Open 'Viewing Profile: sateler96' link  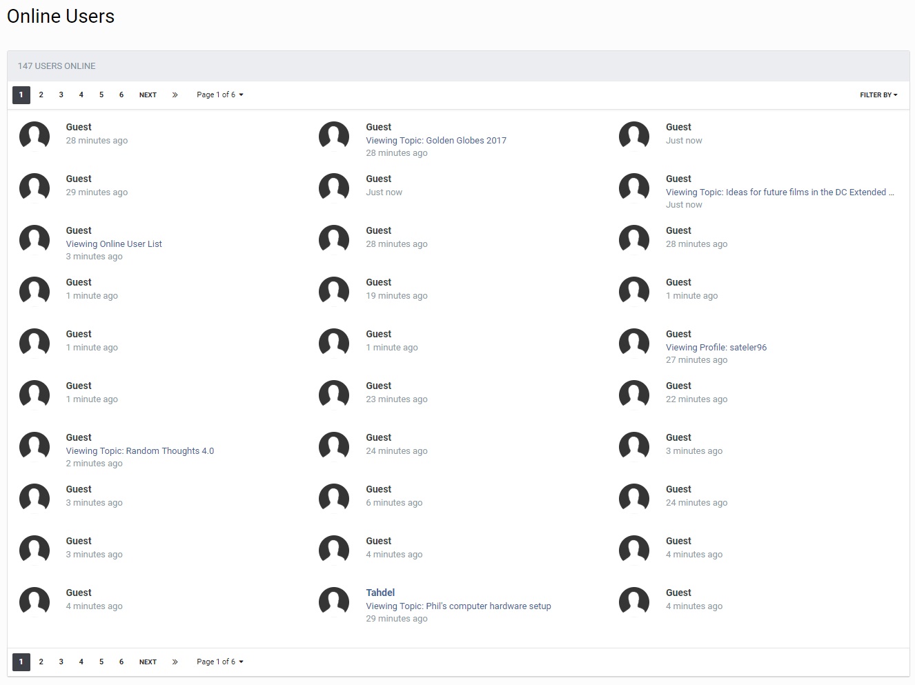[716, 347]
